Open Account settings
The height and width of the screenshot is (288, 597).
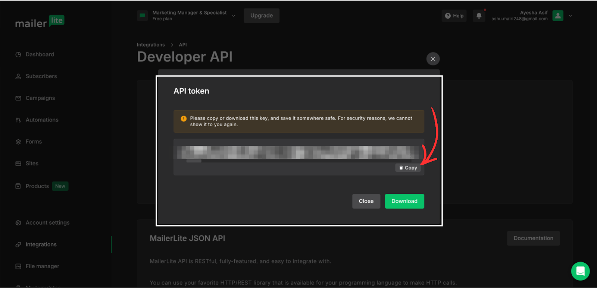click(47, 223)
